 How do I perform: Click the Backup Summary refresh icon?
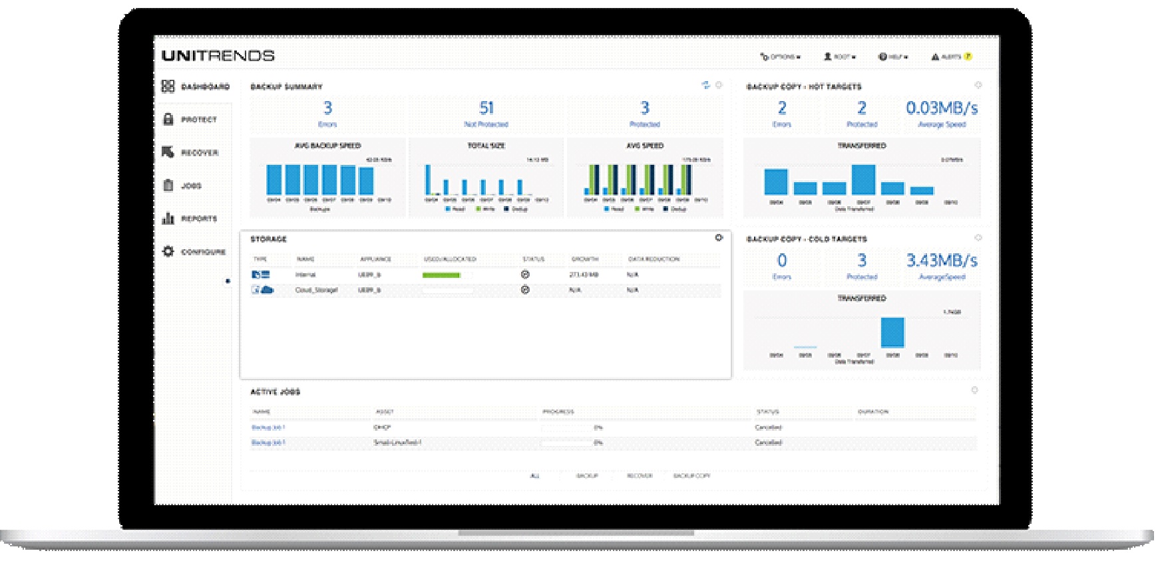tap(706, 85)
